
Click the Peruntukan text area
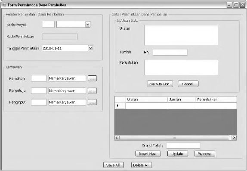[181, 68]
